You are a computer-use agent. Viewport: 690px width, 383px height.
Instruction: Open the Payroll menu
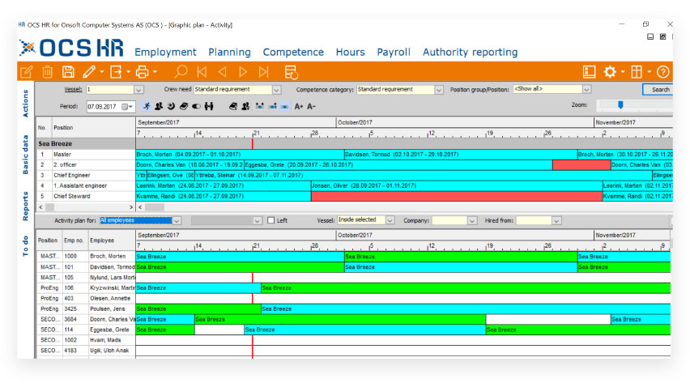click(x=393, y=52)
